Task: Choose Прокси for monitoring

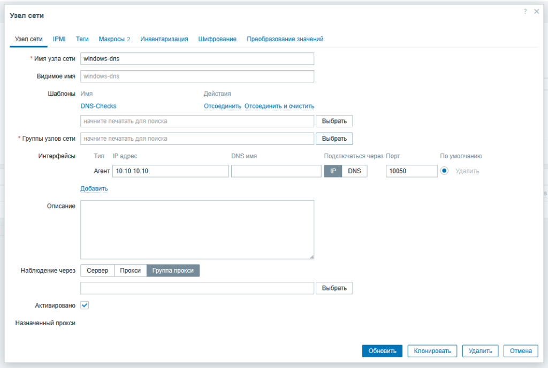Action: click(131, 271)
